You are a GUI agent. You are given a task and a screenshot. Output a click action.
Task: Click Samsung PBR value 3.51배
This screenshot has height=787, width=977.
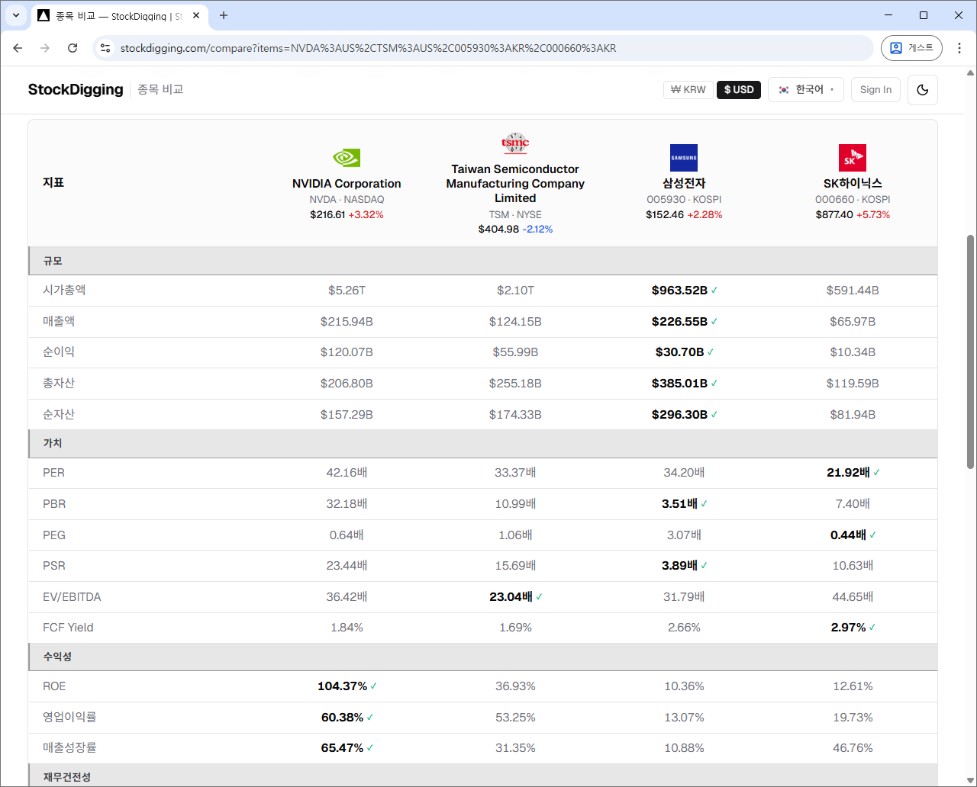679,504
